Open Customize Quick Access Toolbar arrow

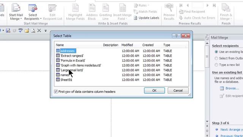46,31
